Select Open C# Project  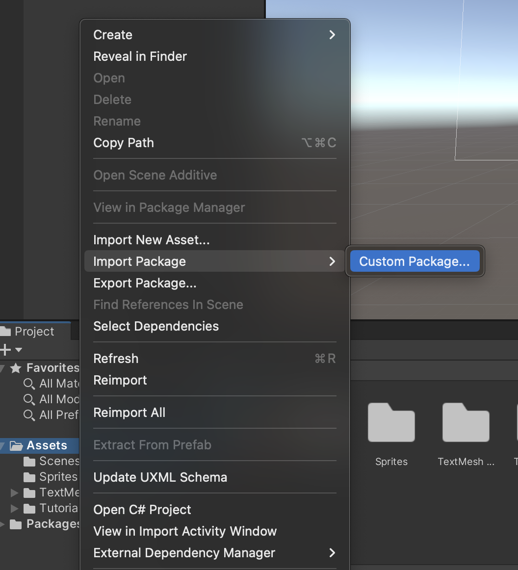[214, 509]
